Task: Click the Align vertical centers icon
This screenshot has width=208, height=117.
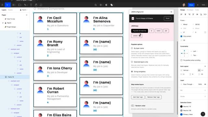Action: tap(197, 14)
